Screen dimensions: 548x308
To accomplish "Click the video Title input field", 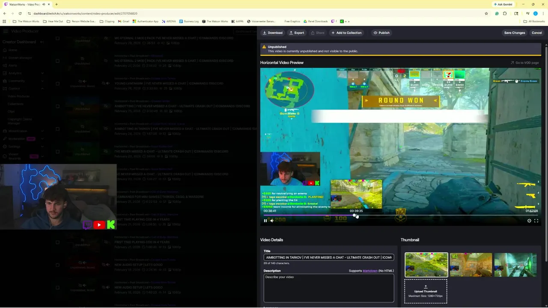I will point(328,258).
